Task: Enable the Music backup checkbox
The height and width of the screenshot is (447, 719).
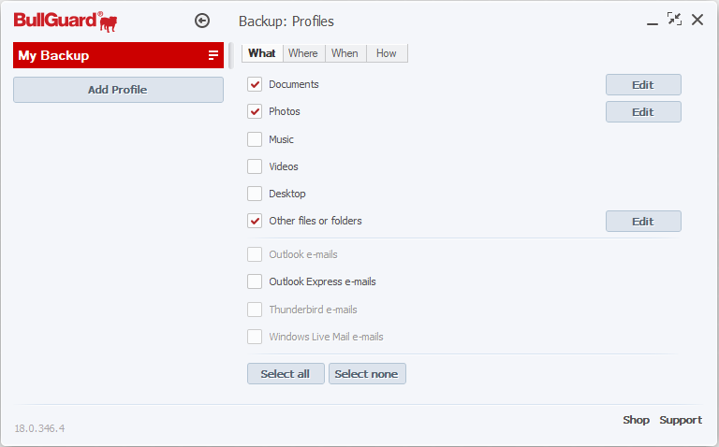Action: (x=255, y=139)
